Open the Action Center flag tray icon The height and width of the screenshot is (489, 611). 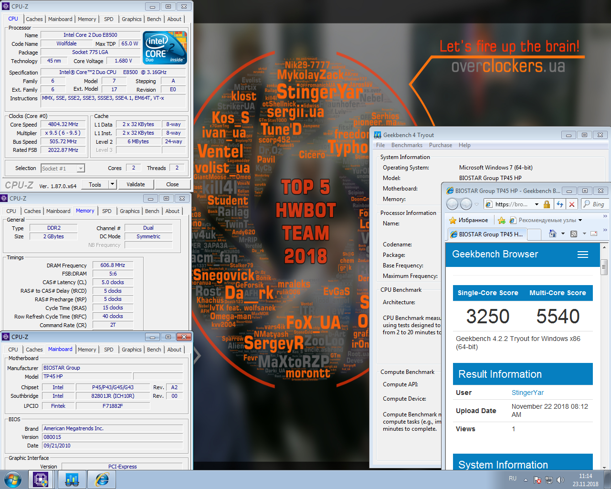click(x=537, y=480)
